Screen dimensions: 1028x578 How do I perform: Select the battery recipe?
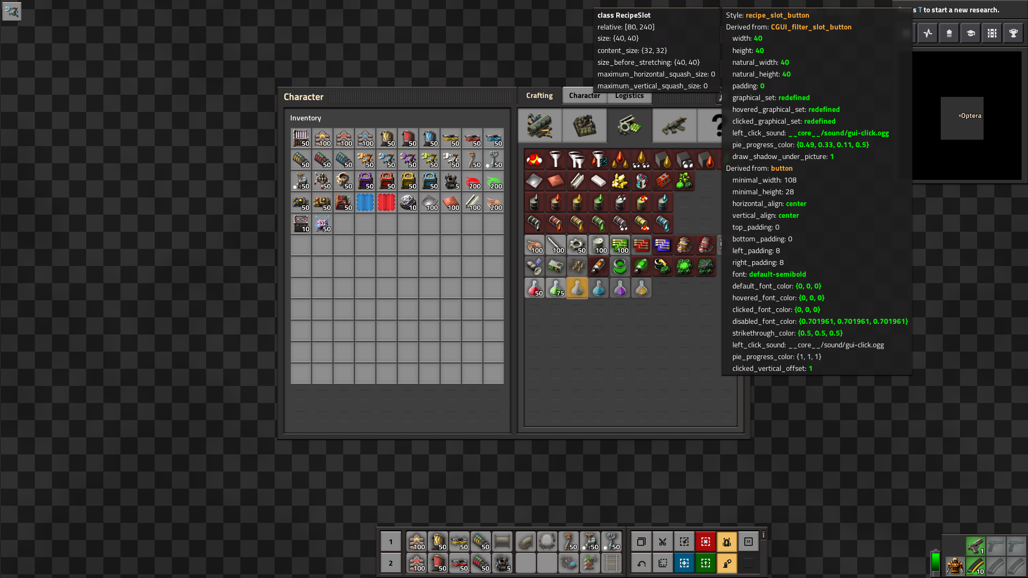(x=641, y=181)
